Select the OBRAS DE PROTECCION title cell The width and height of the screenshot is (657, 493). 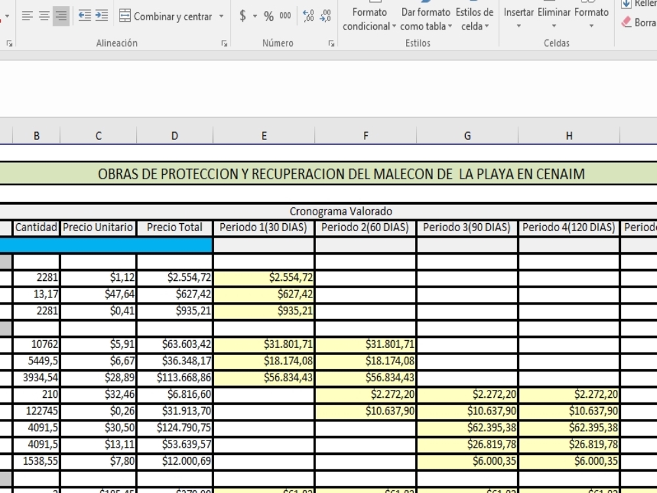[x=328, y=174]
